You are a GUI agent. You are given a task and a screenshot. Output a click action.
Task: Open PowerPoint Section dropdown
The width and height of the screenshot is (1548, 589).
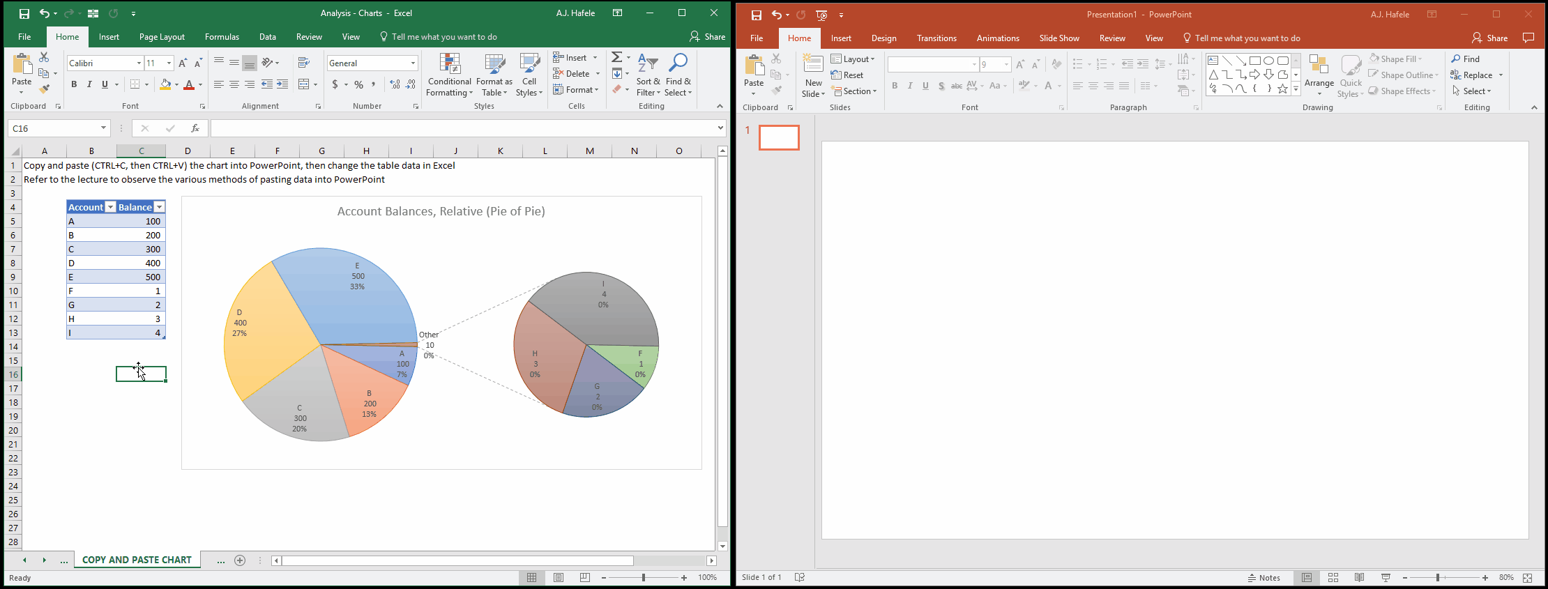point(854,91)
